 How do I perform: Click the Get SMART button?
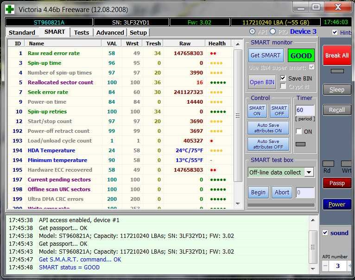pyautogui.click(x=266, y=56)
